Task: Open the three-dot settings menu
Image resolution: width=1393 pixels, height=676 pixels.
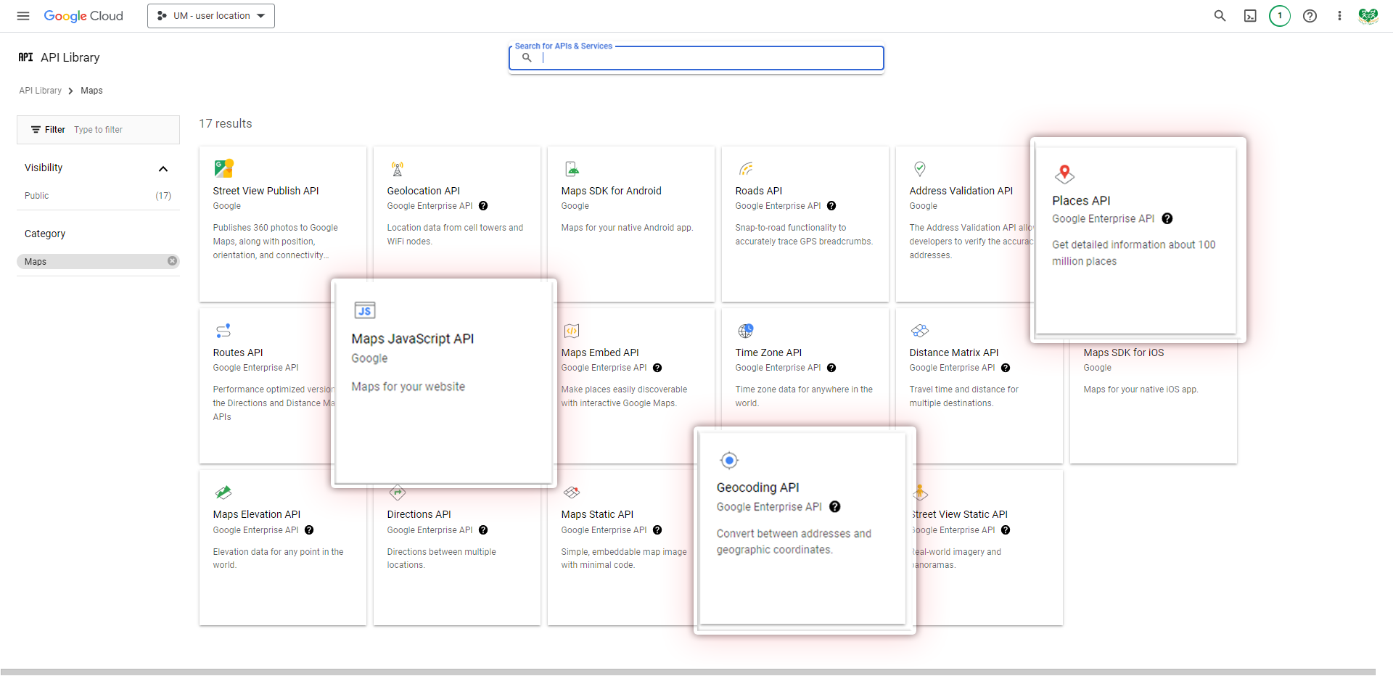Action: 1339,16
